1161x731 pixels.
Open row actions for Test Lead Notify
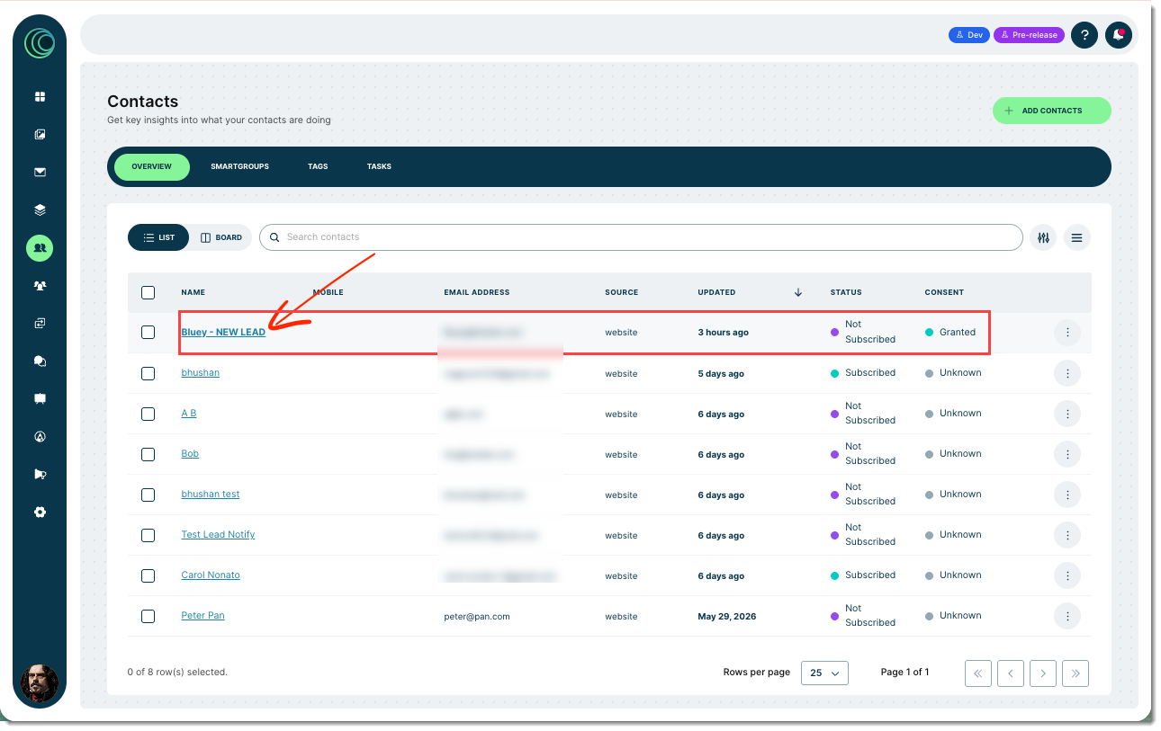point(1067,535)
